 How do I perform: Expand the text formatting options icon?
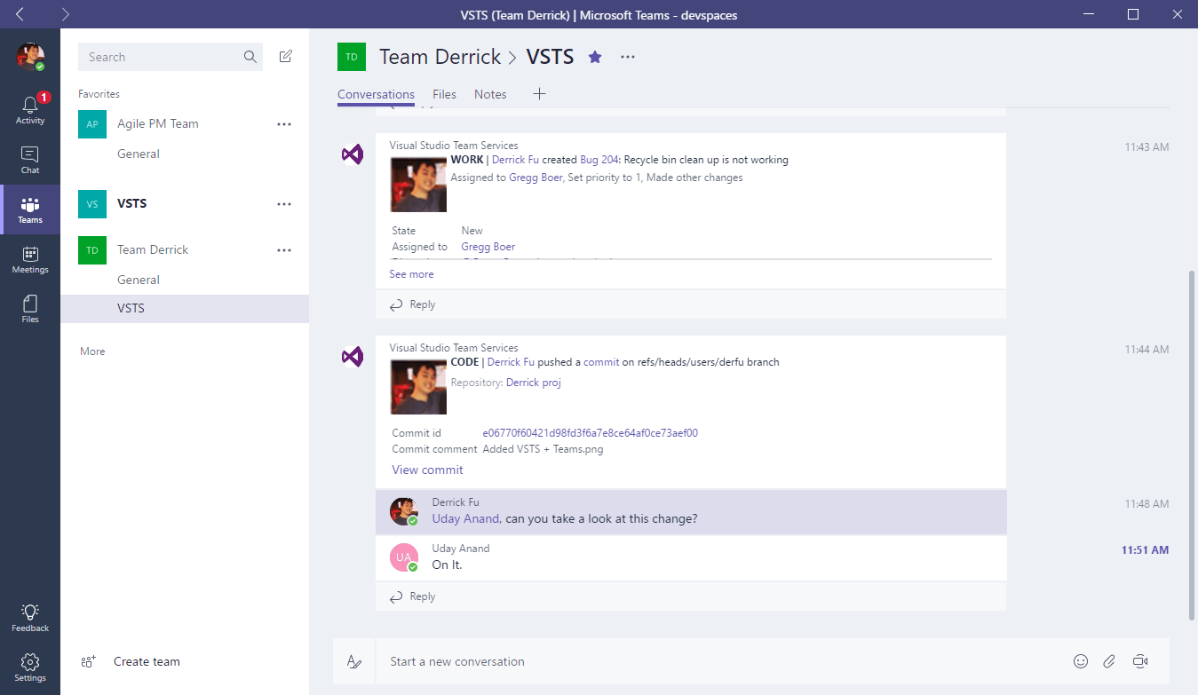(354, 661)
